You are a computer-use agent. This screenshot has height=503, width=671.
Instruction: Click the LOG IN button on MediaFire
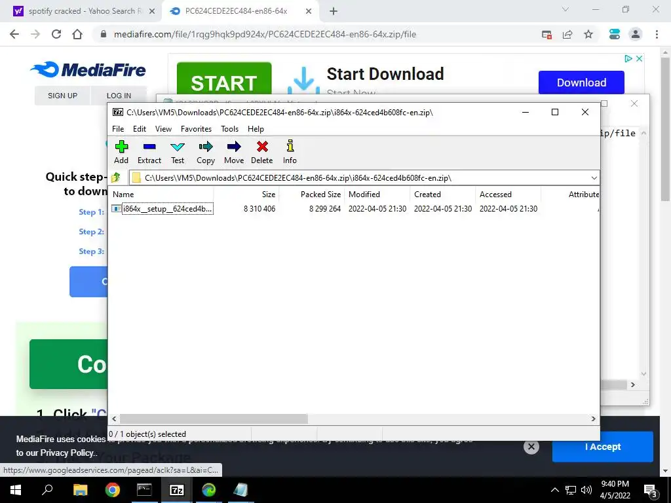point(119,96)
